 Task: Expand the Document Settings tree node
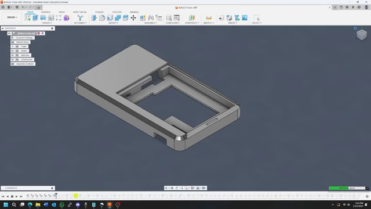click(8, 38)
